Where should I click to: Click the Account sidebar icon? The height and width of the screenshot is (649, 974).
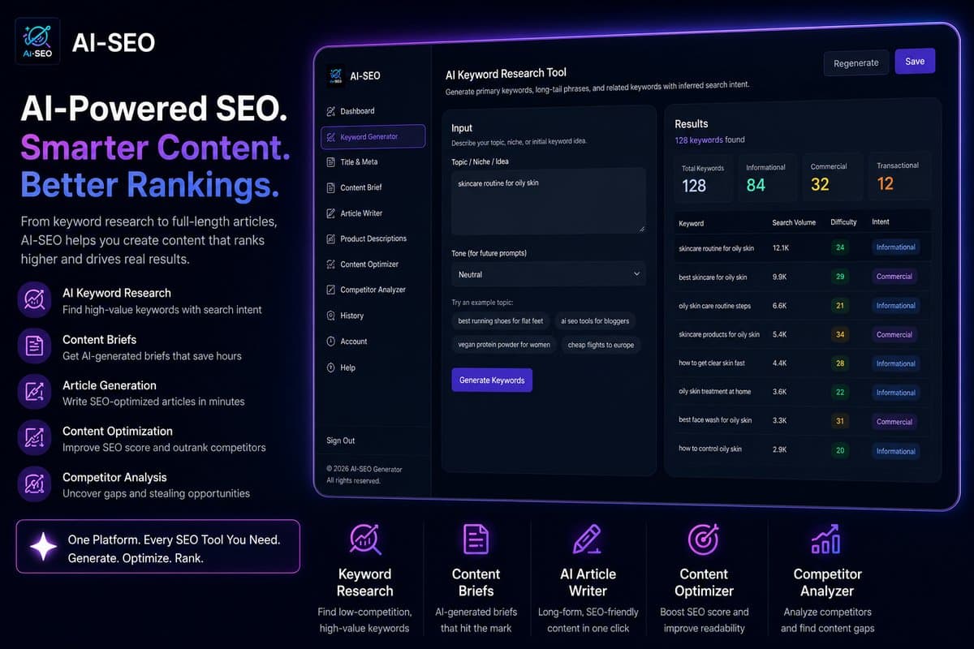(x=330, y=342)
